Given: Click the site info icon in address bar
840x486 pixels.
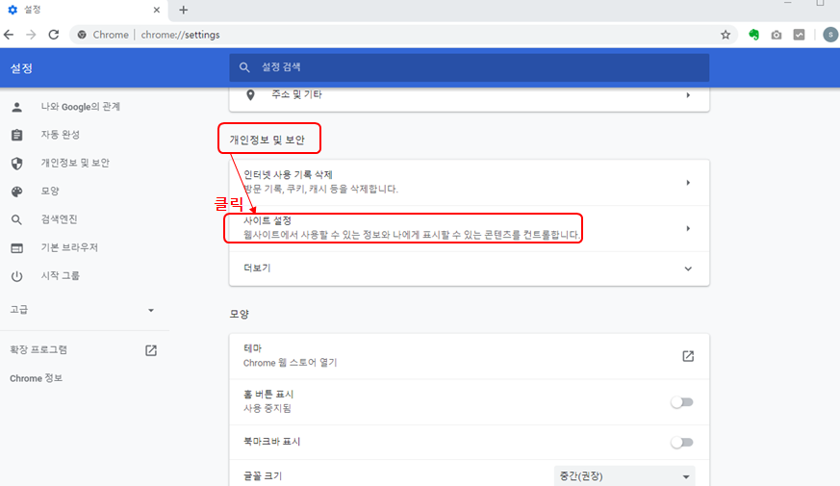Looking at the screenshot, I should 82,35.
